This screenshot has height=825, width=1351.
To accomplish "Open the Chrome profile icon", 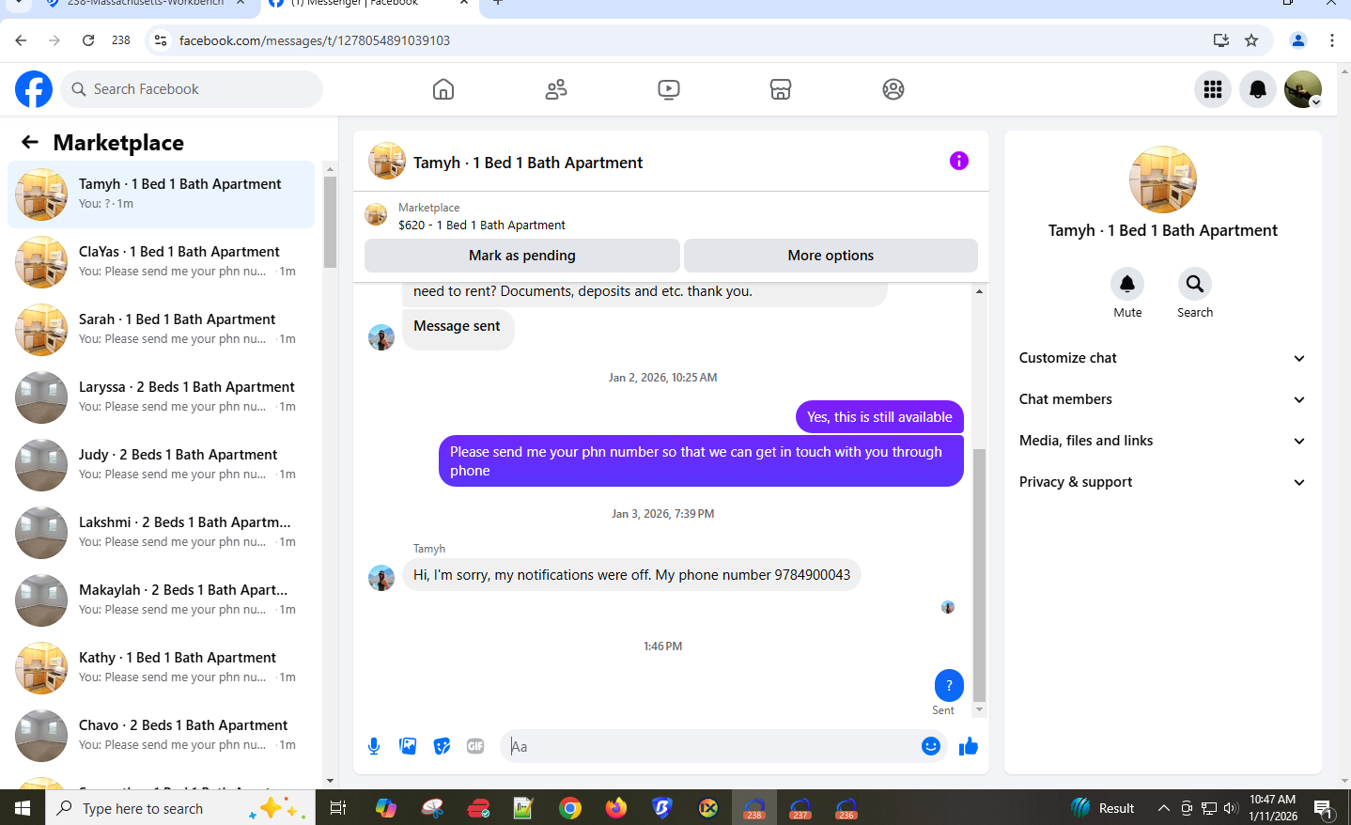I will click(1298, 40).
